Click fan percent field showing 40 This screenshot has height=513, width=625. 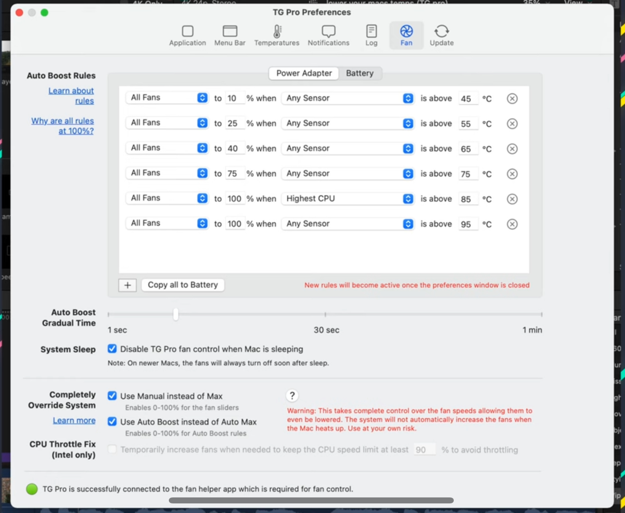pyautogui.click(x=235, y=149)
